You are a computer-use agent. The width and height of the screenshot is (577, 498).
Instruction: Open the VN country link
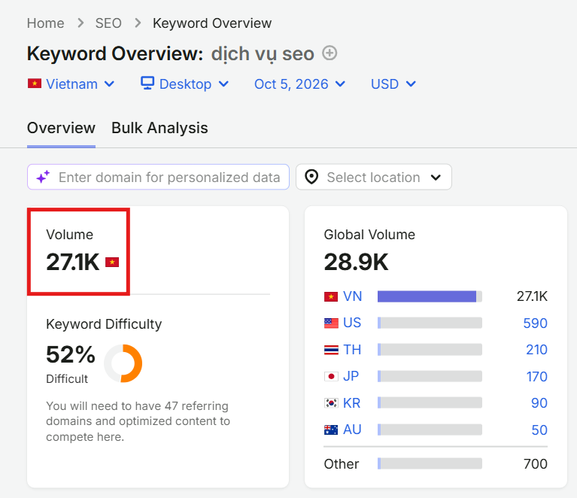click(353, 296)
